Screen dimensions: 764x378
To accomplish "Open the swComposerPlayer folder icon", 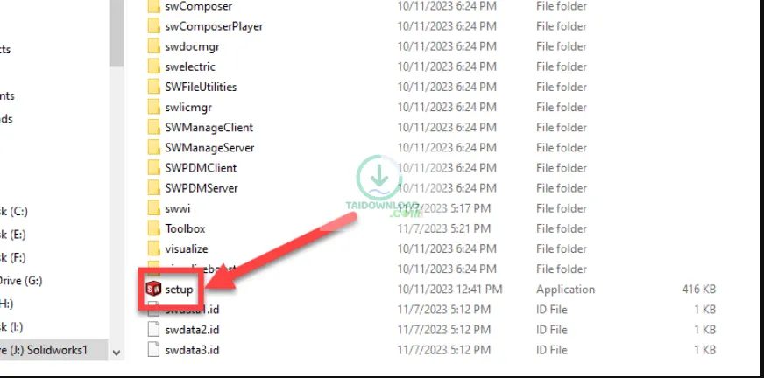I will [153, 26].
